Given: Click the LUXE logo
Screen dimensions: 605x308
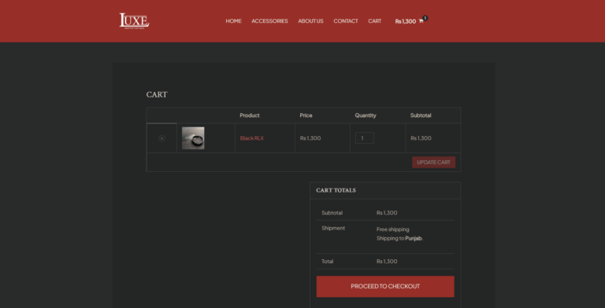Looking at the screenshot, I should tap(134, 20).
